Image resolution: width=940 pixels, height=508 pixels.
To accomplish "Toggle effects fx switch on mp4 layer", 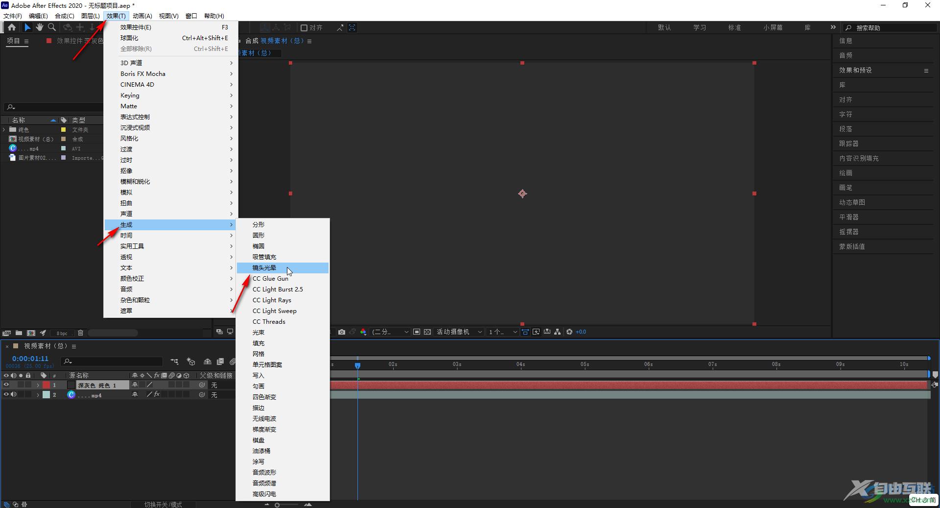I will 157,394.
